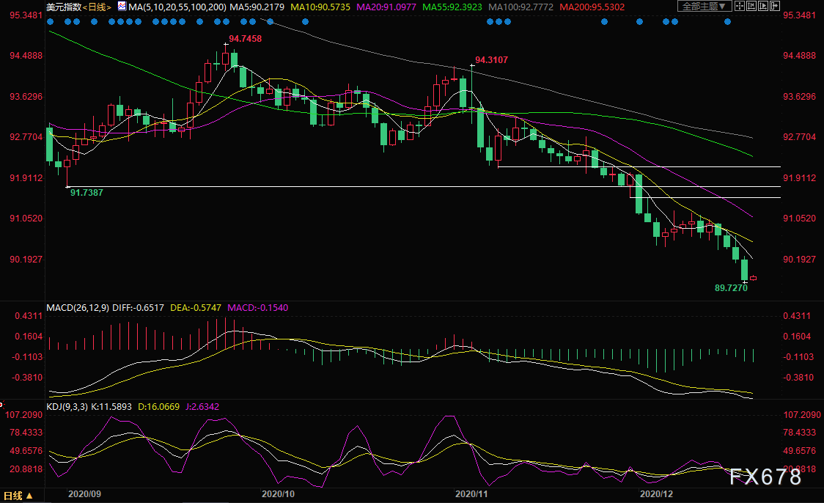Open the 全部主题 dropdown

click(x=703, y=7)
